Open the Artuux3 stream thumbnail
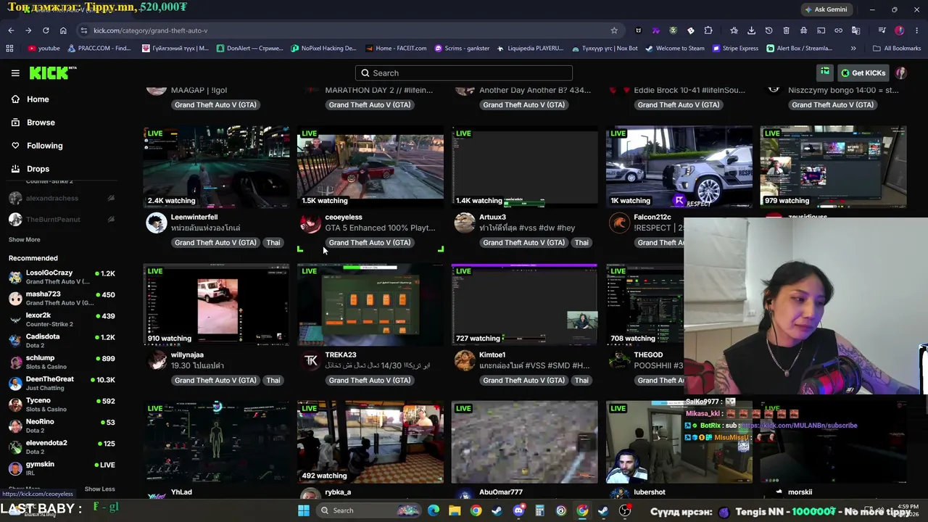Image resolution: width=928 pixels, height=522 pixels. pos(525,167)
